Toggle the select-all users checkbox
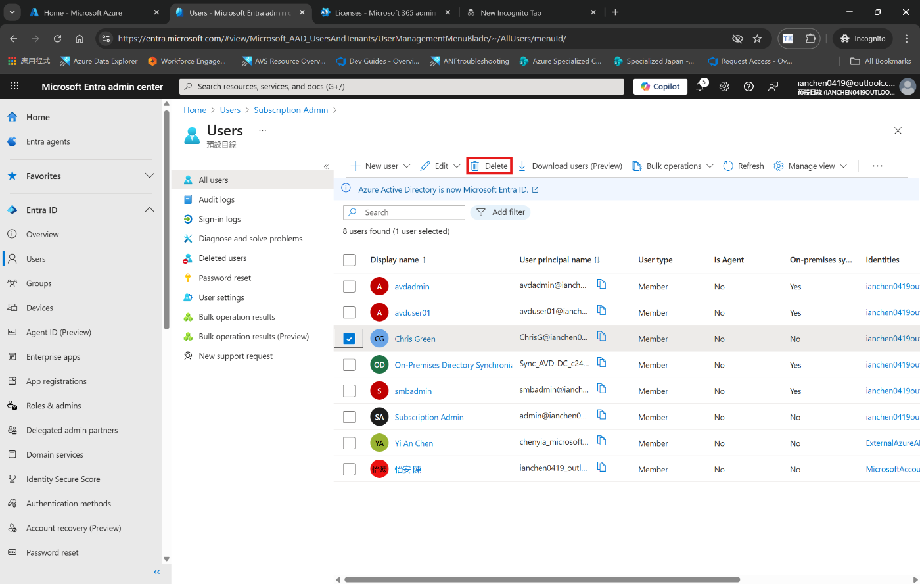 pyautogui.click(x=349, y=260)
